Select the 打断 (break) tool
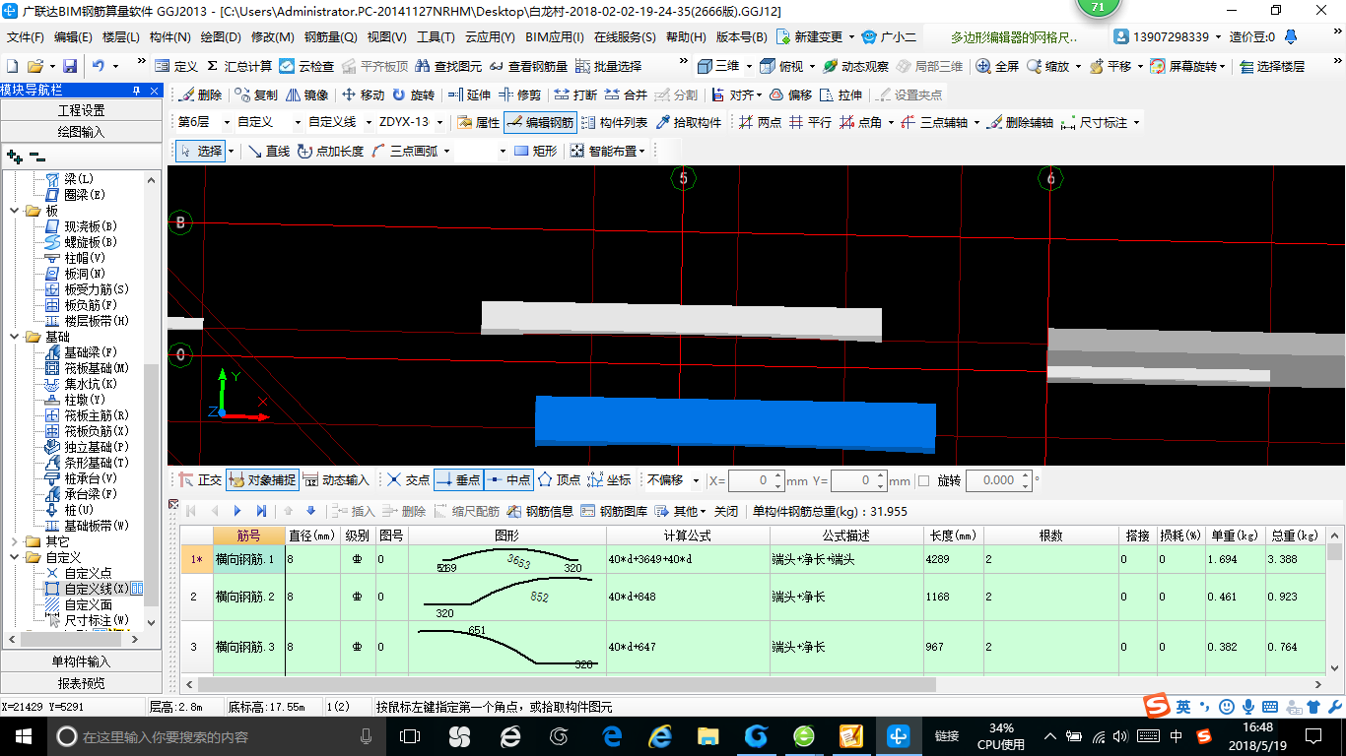The width and height of the screenshot is (1346, 756). click(575, 95)
